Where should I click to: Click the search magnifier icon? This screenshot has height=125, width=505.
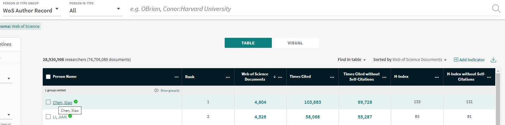click(x=496, y=9)
